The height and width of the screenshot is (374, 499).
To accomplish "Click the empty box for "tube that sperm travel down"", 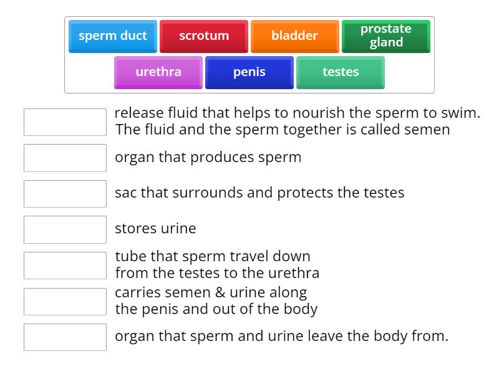I will pos(65,266).
